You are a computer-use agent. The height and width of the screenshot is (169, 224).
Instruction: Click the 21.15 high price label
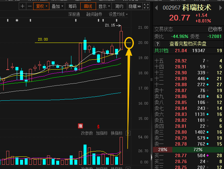click(x=110, y=25)
